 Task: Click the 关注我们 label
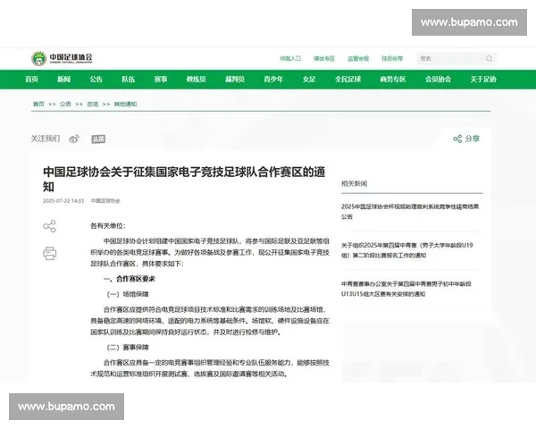click(x=46, y=139)
